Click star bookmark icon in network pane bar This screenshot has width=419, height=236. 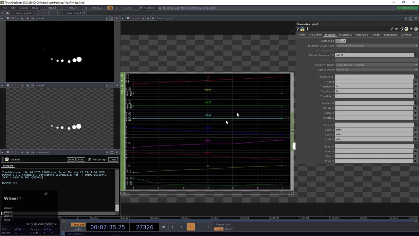click(x=148, y=18)
